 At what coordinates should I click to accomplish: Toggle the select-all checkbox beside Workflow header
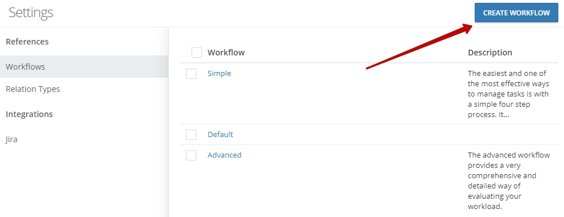pos(197,53)
